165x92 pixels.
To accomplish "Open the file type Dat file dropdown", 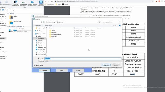I will tap(83, 61).
